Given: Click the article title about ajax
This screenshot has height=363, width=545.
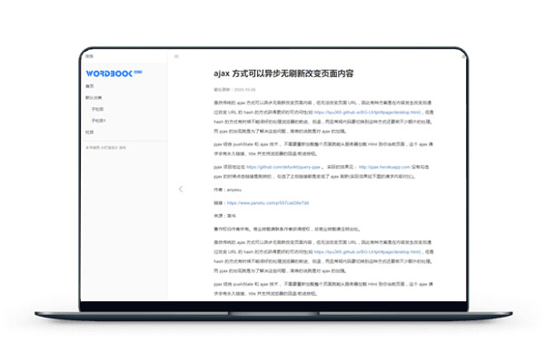Looking at the screenshot, I should point(283,73).
